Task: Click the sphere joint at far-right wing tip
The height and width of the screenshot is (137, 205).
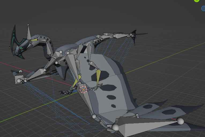Action: click(x=180, y=121)
